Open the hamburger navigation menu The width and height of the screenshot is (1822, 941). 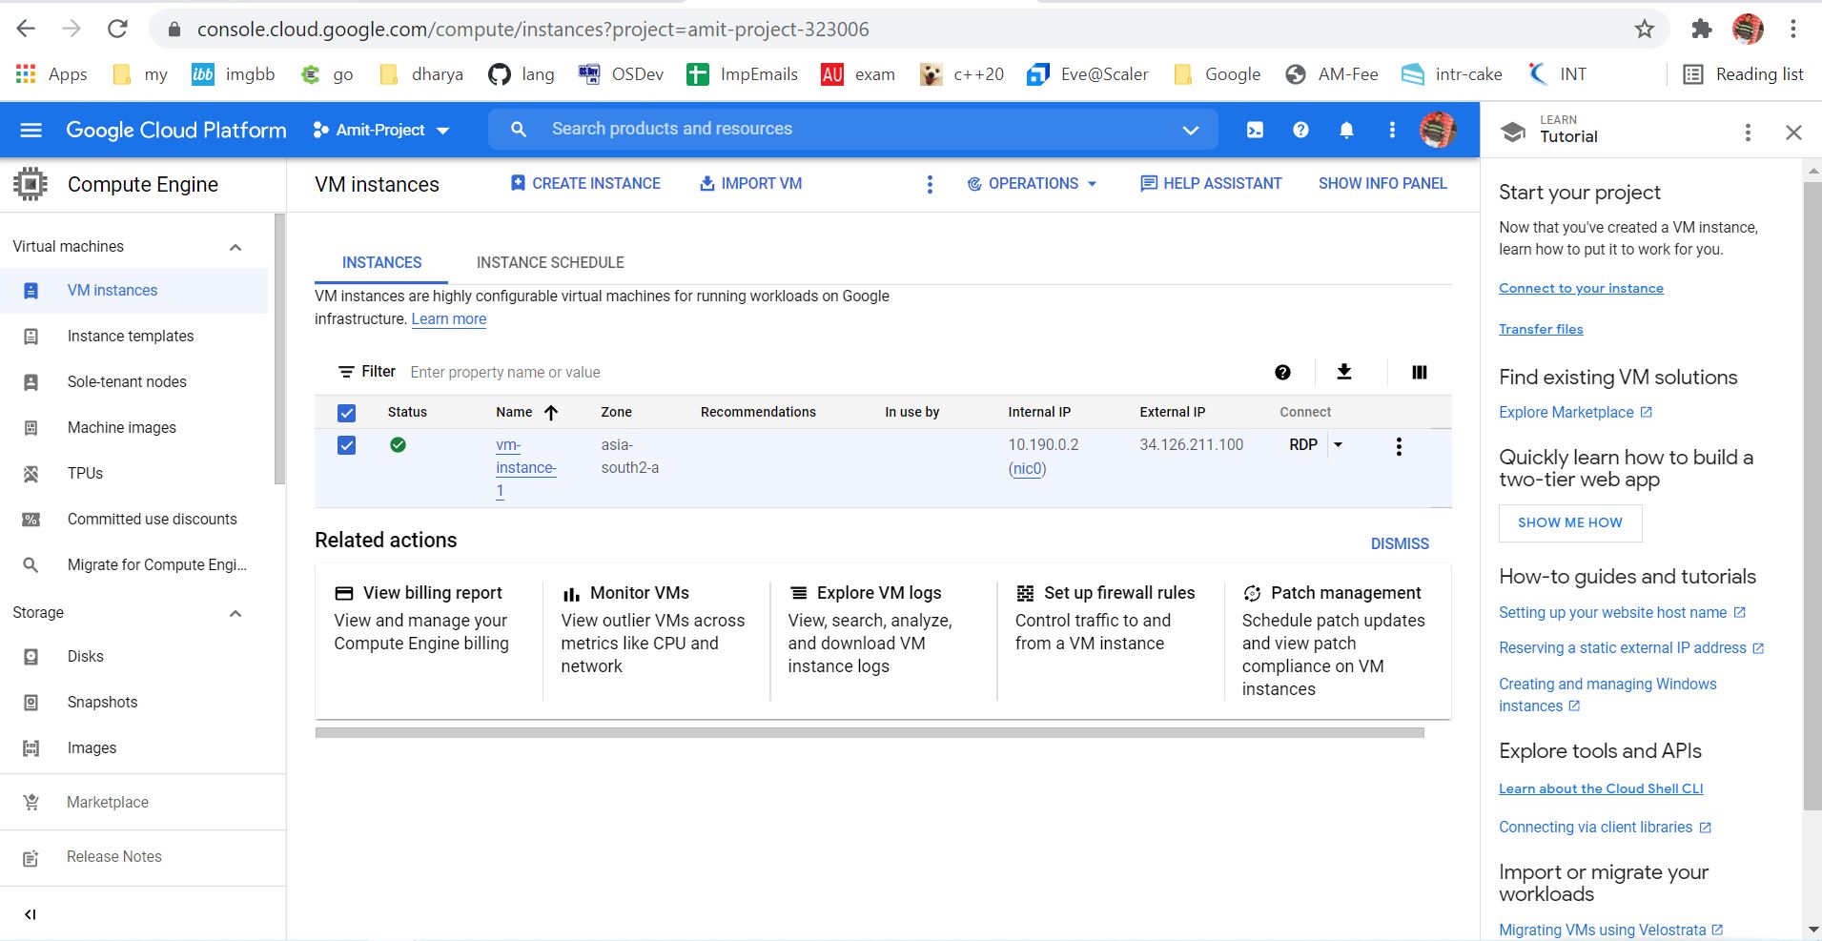click(x=31, y=130)
